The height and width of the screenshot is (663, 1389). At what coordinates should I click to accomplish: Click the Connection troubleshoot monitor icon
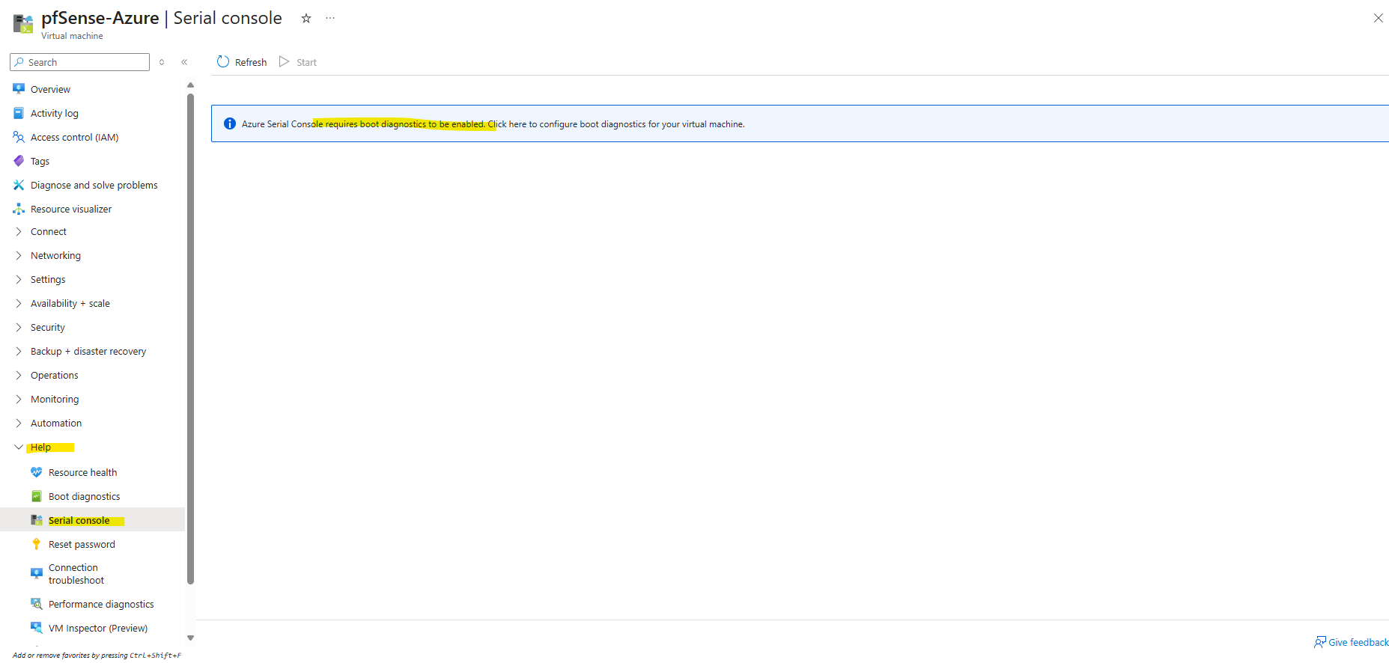coord(37,574)
